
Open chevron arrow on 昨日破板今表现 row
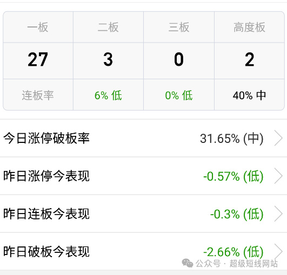(278, 251)
